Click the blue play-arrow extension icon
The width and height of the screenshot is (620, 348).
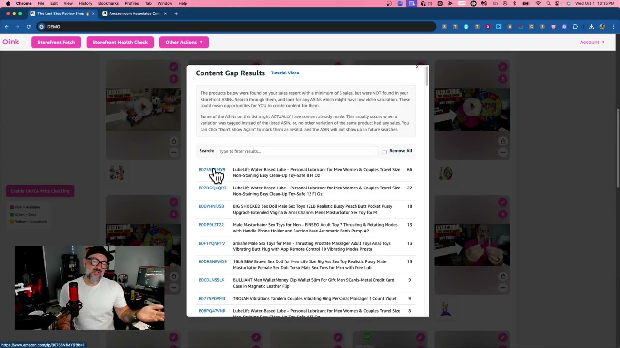(499, 27)
